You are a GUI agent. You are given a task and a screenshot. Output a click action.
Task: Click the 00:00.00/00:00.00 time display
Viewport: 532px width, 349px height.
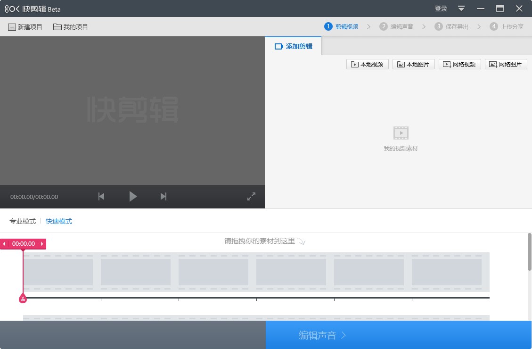click(x=34, y=197)
